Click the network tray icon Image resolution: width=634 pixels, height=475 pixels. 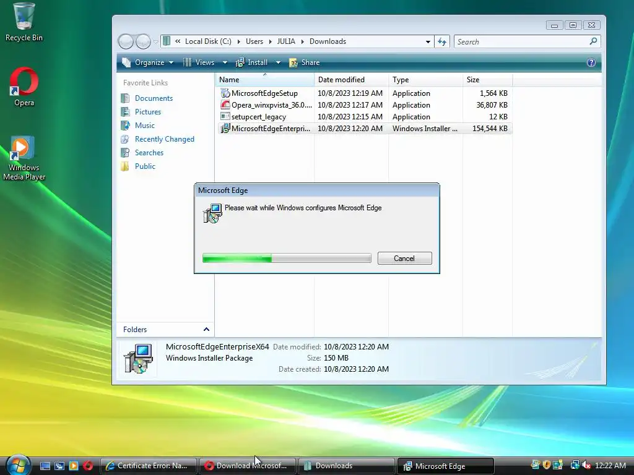[575, 465]
